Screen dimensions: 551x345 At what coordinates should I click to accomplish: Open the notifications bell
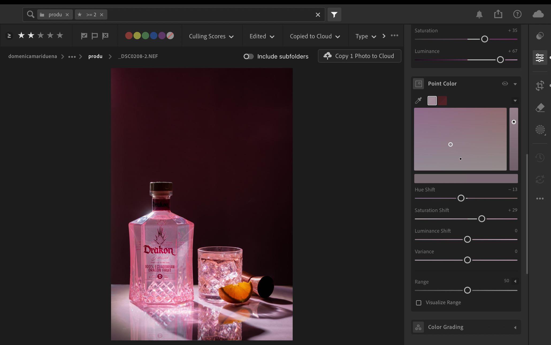[479, 14]
